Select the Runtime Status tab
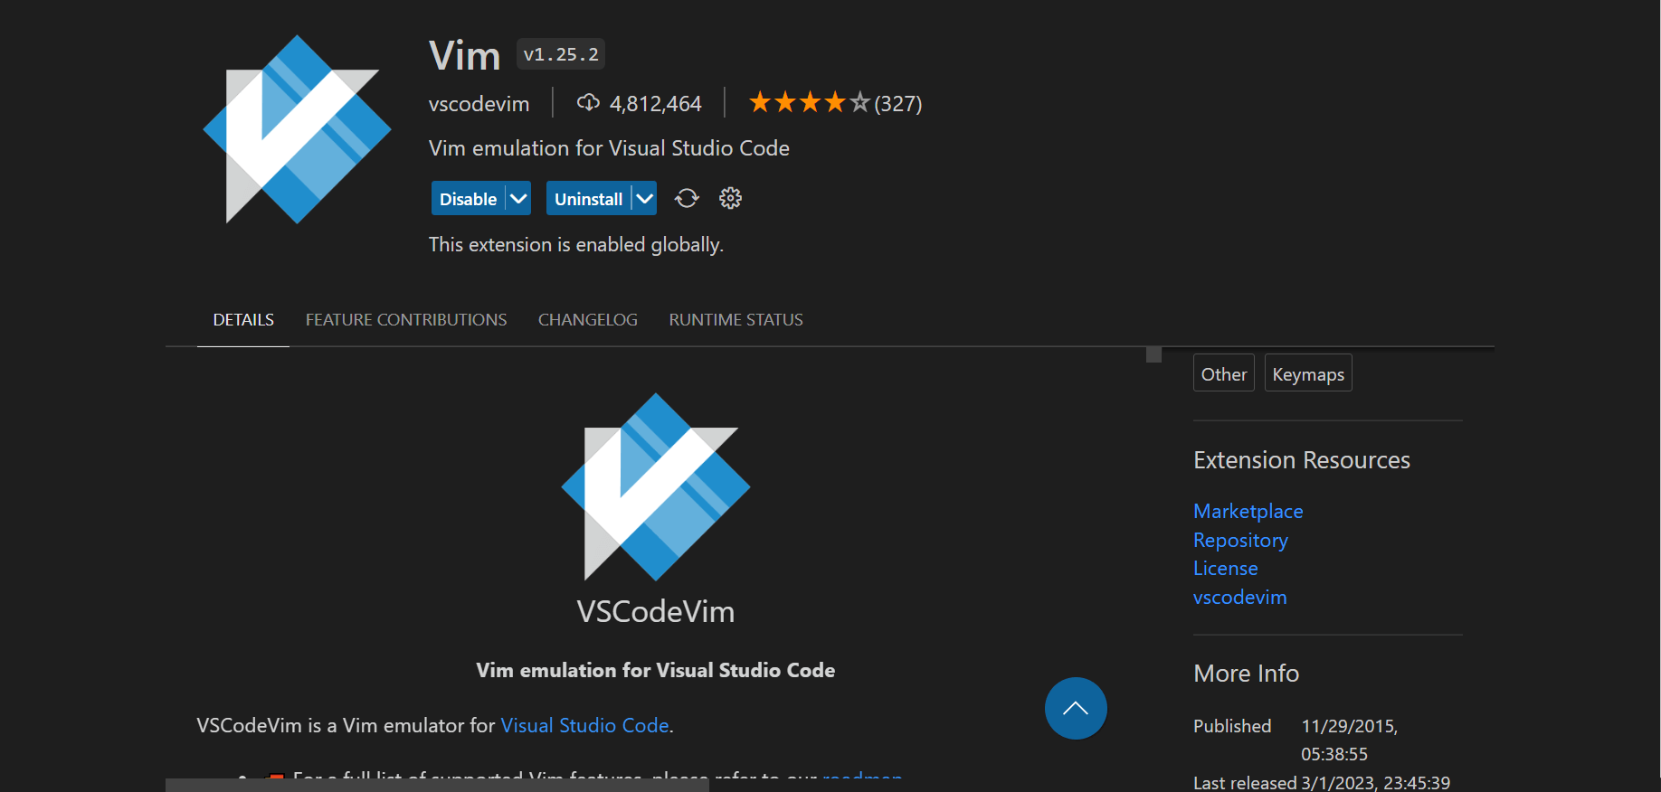The height and width of the screenshot is (792, 1661). pos(736,320)
